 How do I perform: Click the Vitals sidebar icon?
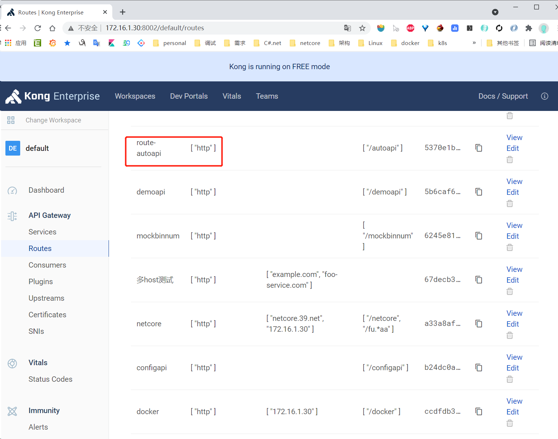[12, 363]
